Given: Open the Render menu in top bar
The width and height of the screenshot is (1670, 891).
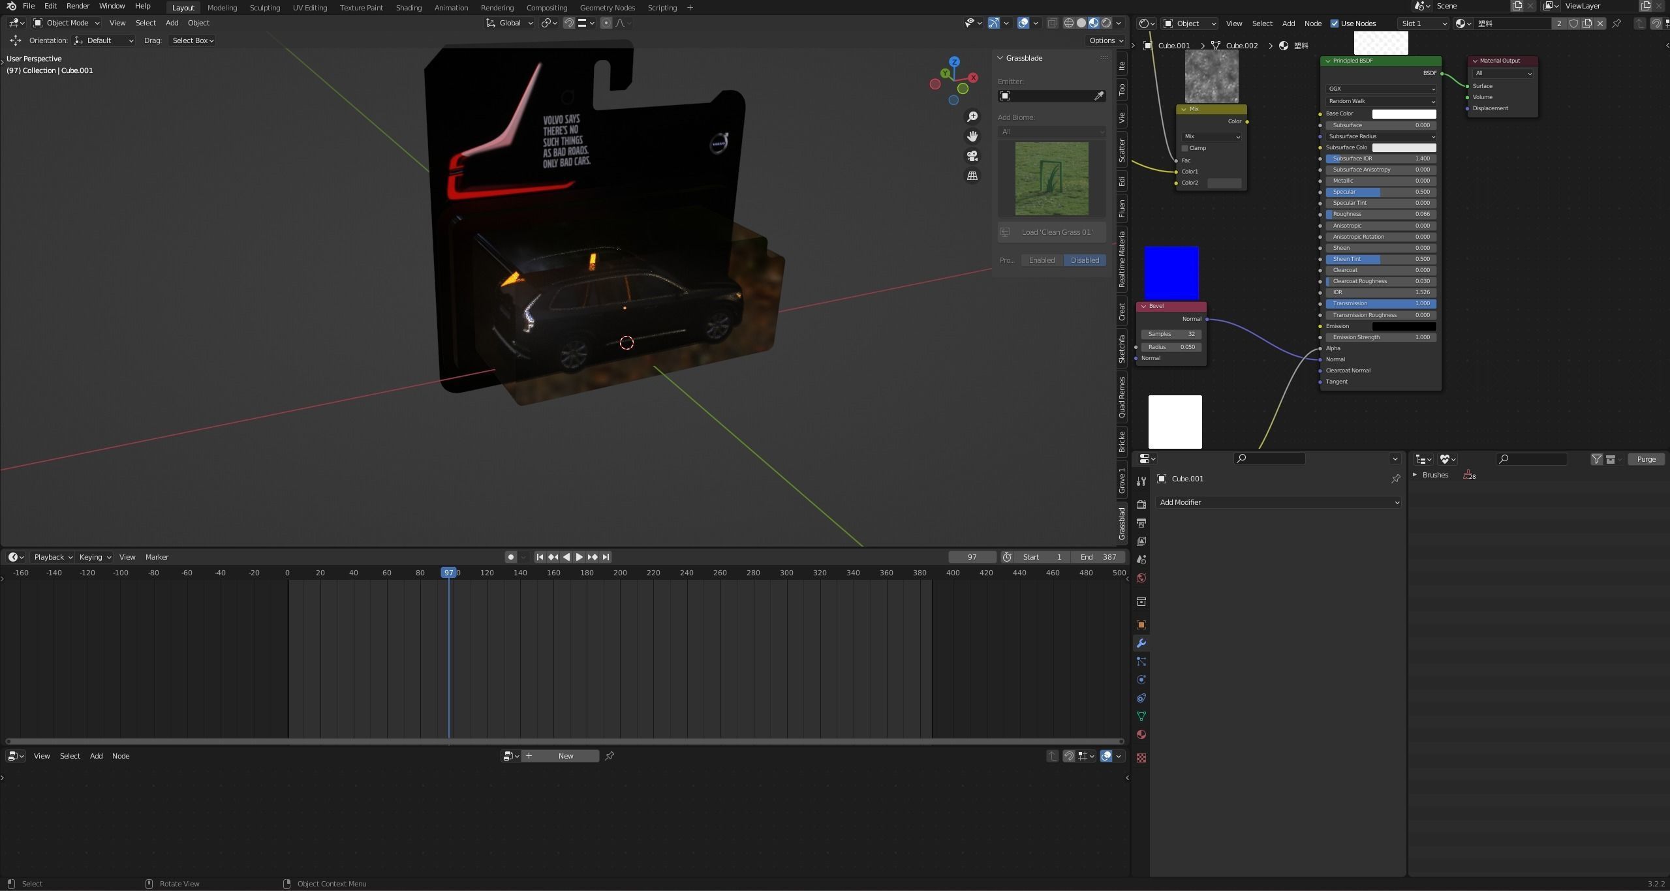Looking at the screenshot, I should (x=78, y=6).
